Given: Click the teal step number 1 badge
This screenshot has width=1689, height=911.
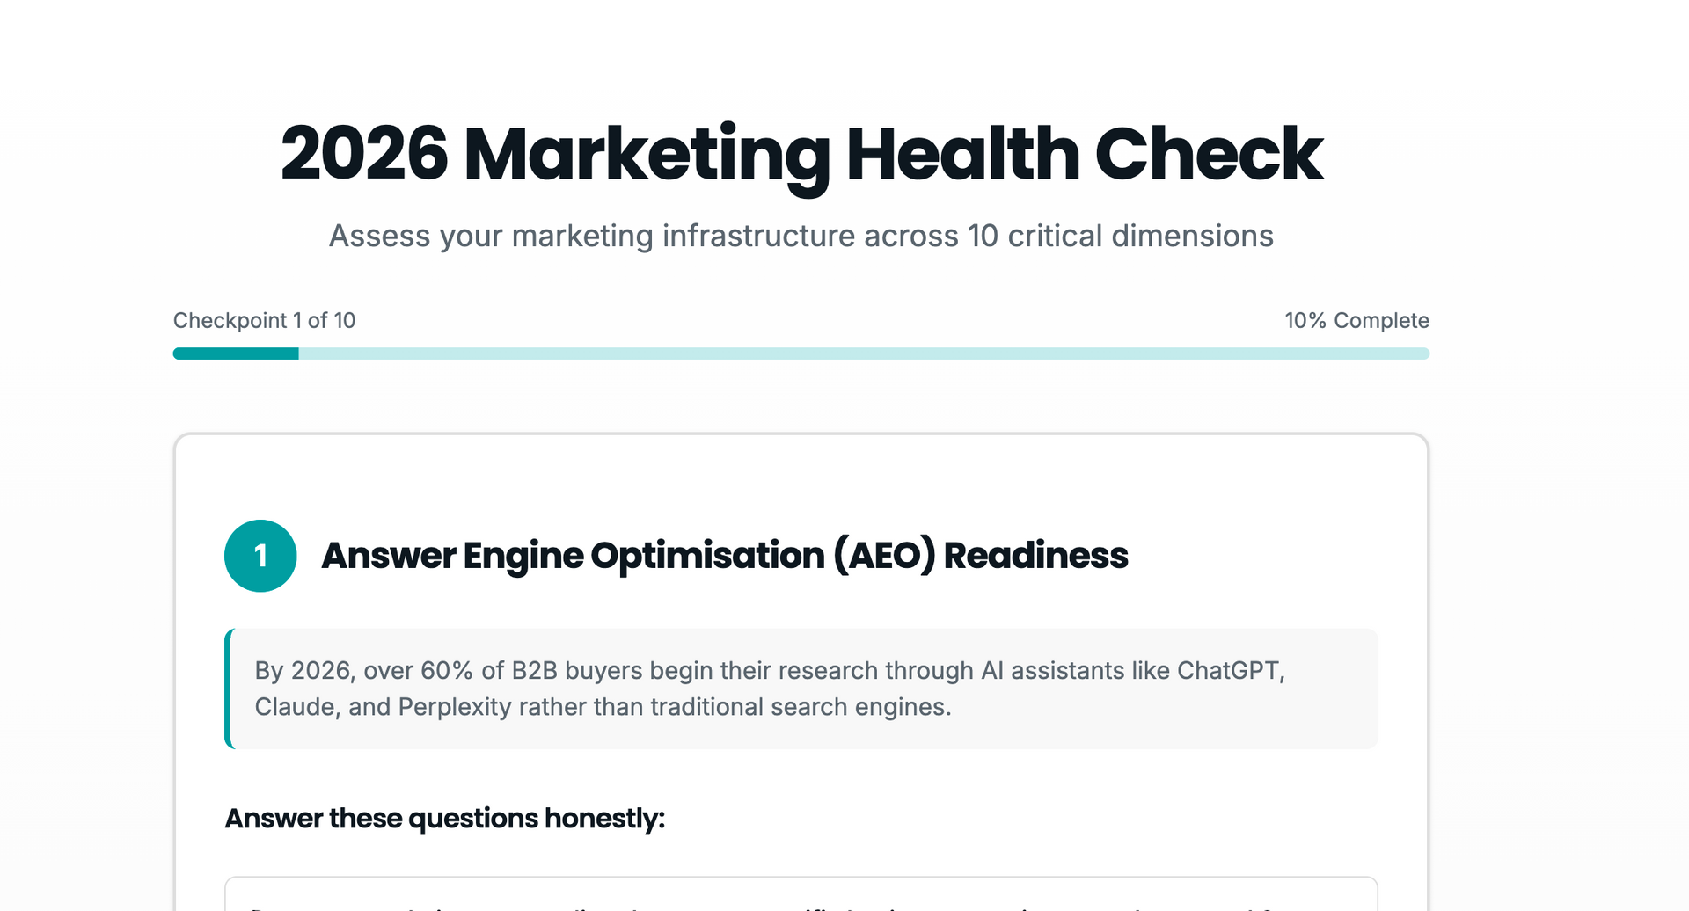Looking at the screenshot, I should point(260,555).
